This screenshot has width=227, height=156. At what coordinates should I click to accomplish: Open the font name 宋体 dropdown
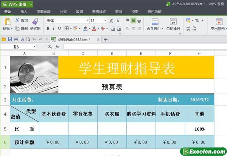pos(87,21)
